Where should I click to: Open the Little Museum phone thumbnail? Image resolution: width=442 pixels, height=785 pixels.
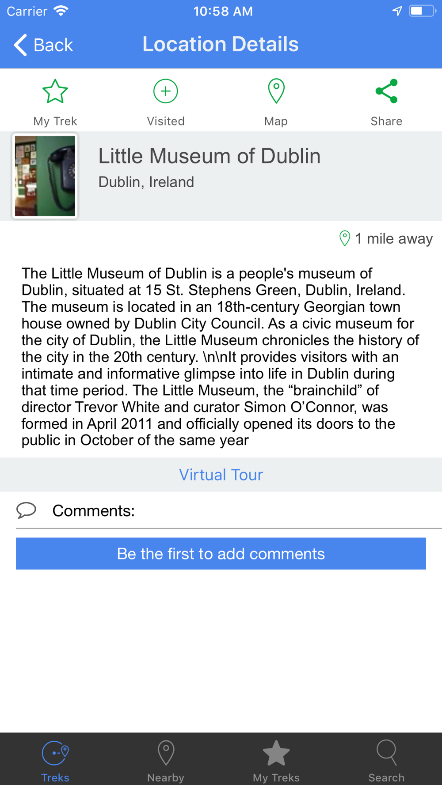(x=45, y=176)
